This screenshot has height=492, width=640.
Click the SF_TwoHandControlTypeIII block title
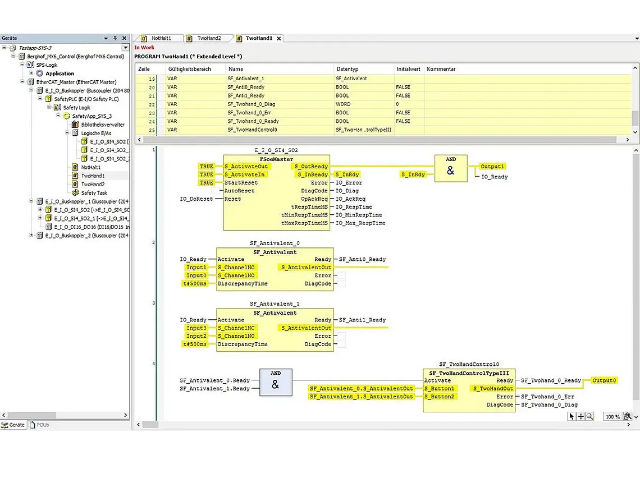[469, 373]
